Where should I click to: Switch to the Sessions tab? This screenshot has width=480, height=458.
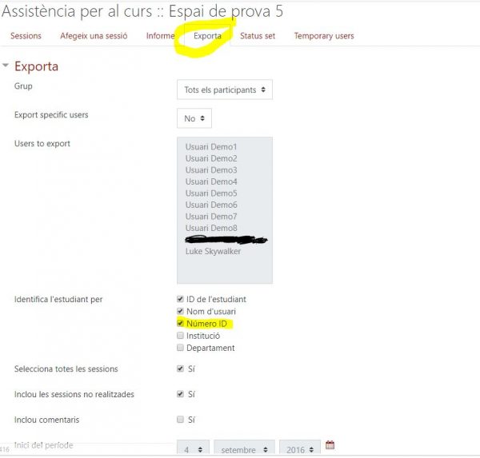pyautogui.click(x=26, y=36)
